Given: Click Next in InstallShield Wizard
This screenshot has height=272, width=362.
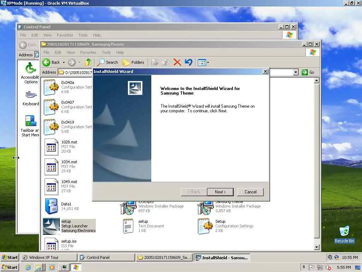Looking at the screenshot, I should click(x=220, y=192).
